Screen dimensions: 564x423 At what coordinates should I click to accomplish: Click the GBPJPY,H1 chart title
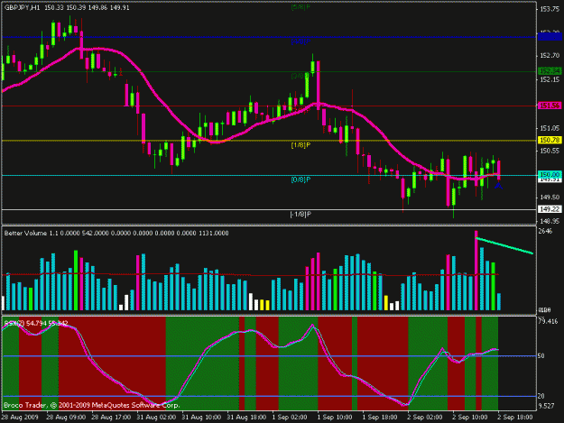(x=22, y=7)
